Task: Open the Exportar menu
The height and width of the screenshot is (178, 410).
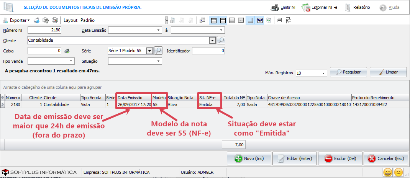Action: pos(16,20)
